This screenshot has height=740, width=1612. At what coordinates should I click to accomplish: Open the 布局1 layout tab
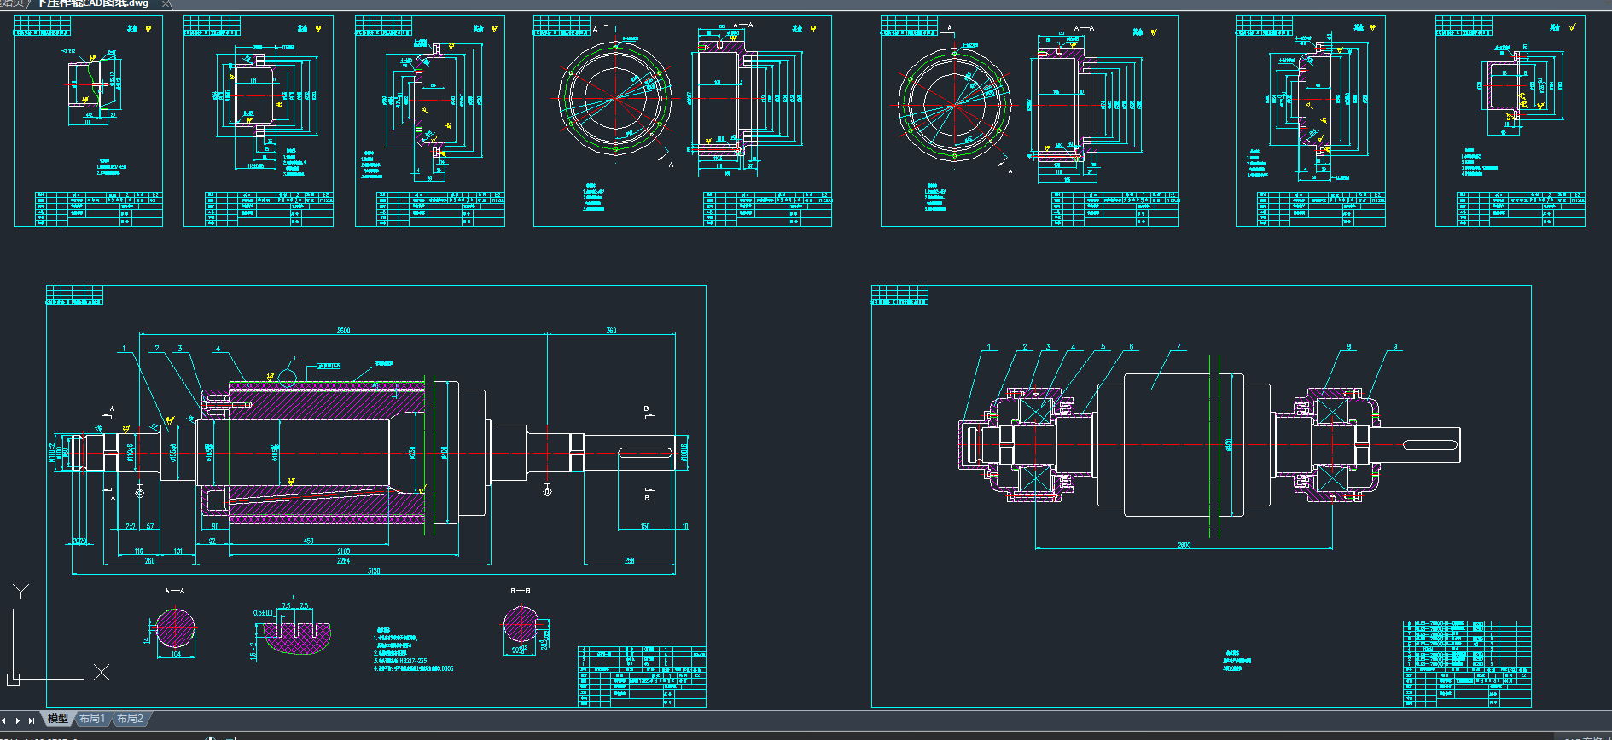click(92, 719)
